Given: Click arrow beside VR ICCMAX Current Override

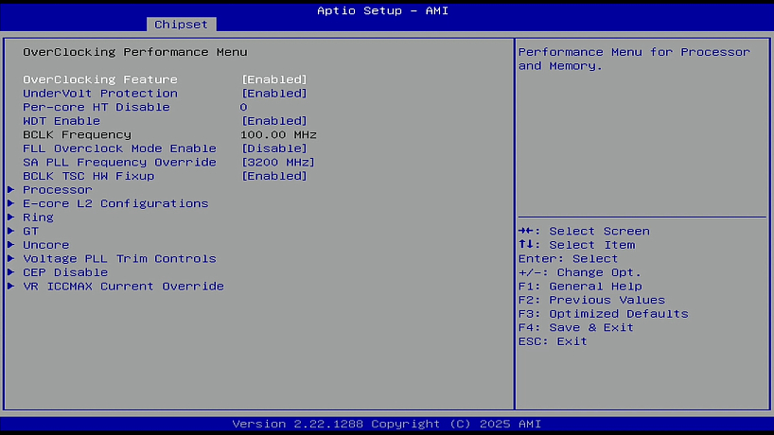Looking at the screenshot, I should tap(11, 286).
